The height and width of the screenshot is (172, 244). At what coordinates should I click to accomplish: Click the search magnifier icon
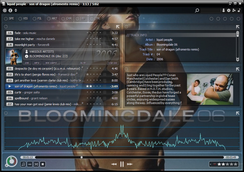197,11
